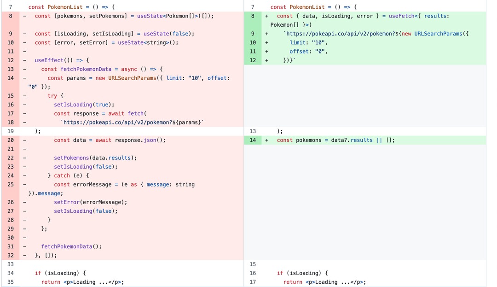Click 'setError(errorMessage);' on line 26
The image size is (497, 287).
pyautogui.click(x=90, y=202)
